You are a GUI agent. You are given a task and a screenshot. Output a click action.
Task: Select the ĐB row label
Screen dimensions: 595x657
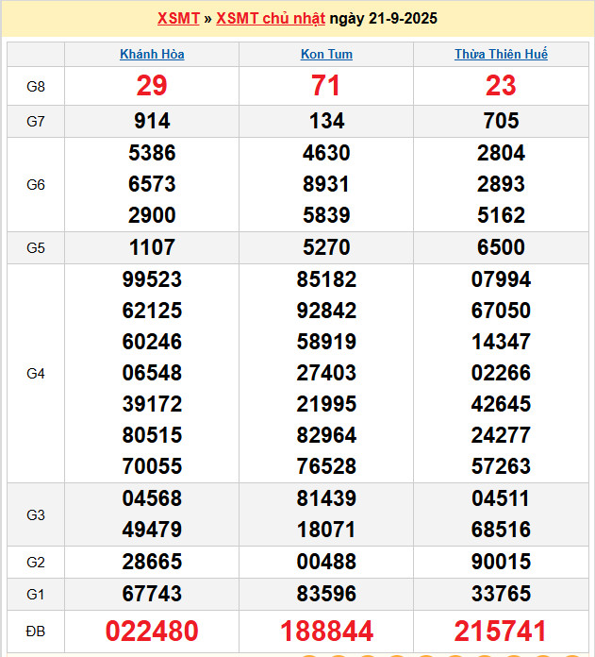pos(36,630)
